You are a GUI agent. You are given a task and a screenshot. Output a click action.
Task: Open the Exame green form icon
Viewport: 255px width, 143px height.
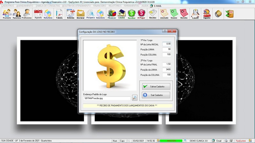point(174,14)
